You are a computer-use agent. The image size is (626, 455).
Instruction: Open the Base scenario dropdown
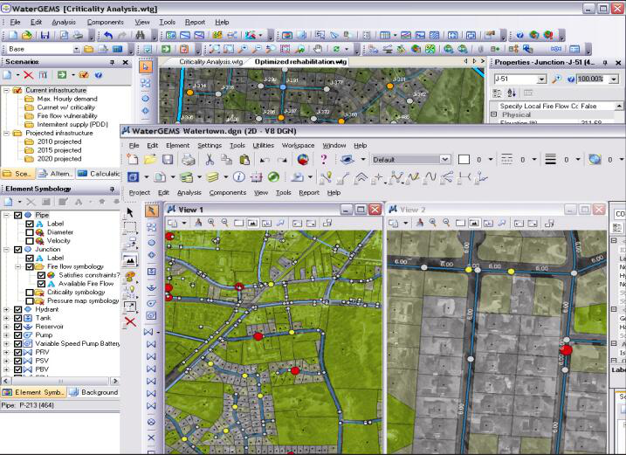pyautogui.click(x=76, y=49)
